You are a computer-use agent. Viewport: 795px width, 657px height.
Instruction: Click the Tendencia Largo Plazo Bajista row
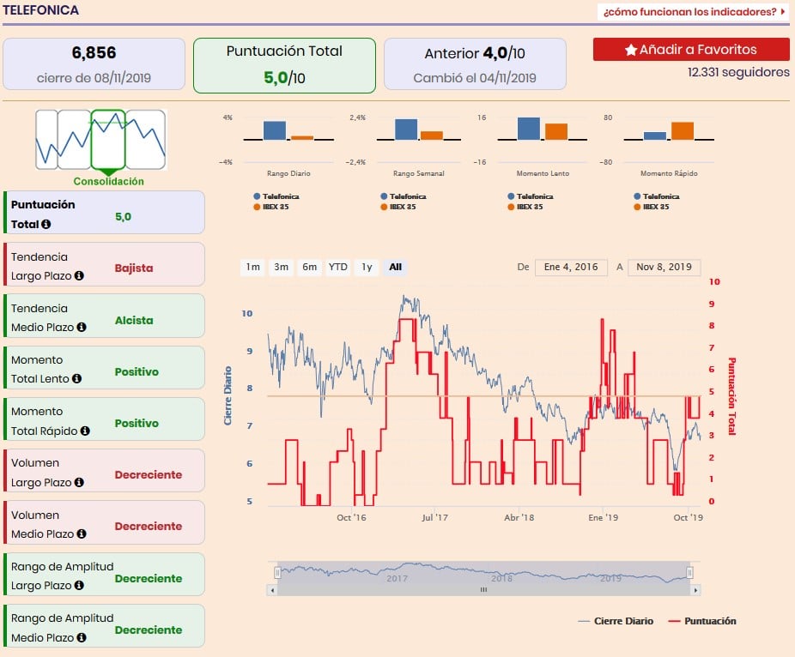(104, 264)
